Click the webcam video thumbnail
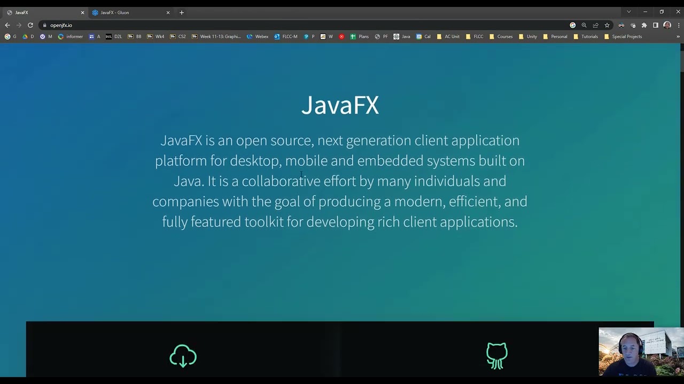Image resolution: width=684 pixels, height=384 pixels. pos(641,352)
